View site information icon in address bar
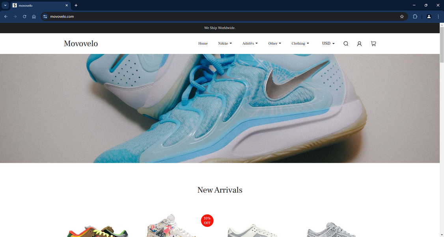 (45, 17)
